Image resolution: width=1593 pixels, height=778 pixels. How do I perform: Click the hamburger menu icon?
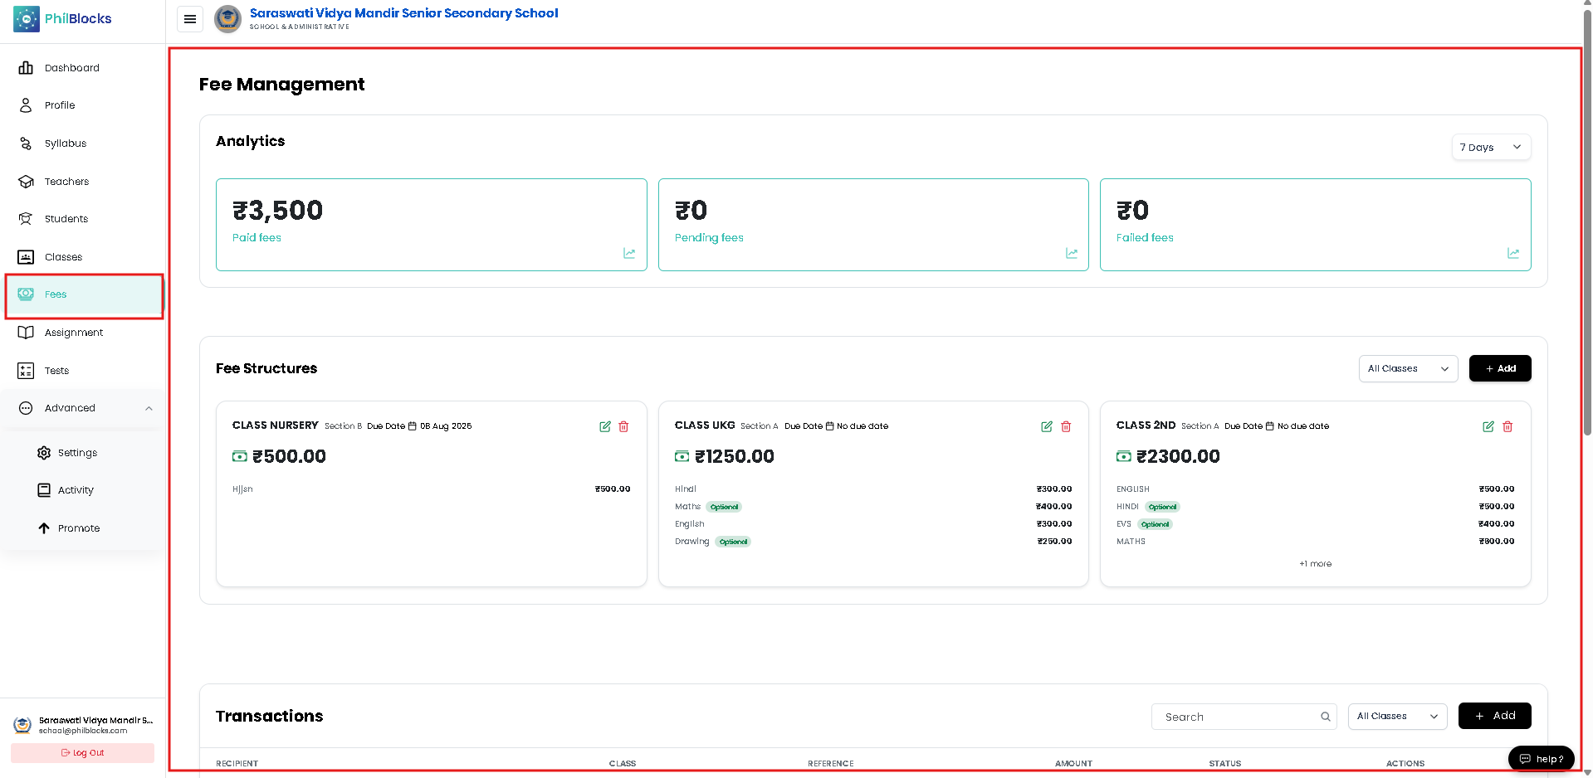pyautogui.click(x=190, y=19)
